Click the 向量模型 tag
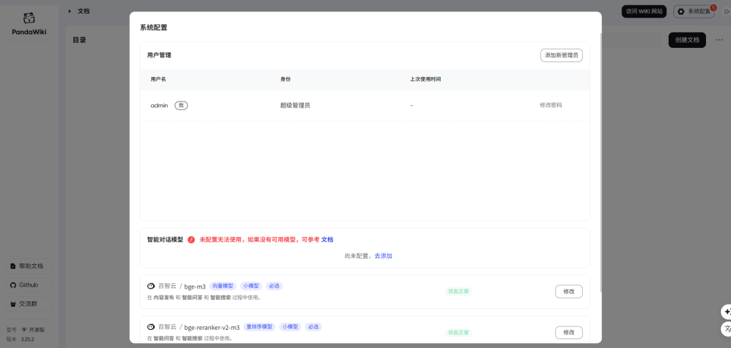Image resolution: width=731 pixels, height=348 pixels. coord(223,286)
